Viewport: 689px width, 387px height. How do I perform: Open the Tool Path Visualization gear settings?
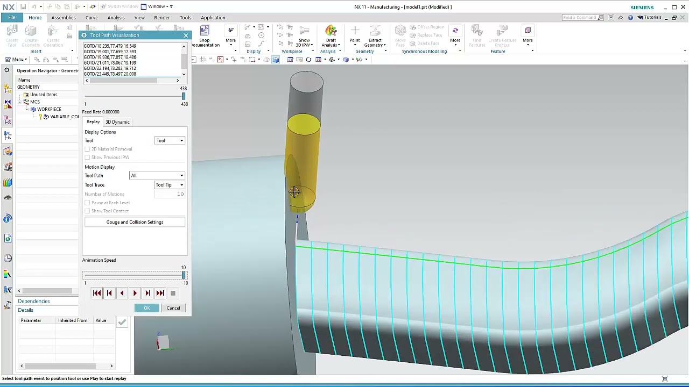tap(84, 35)
